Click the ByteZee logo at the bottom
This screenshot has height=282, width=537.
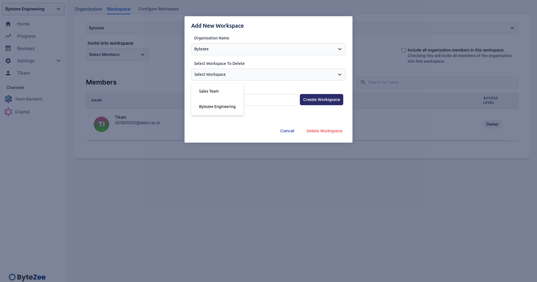pos(27,277)
